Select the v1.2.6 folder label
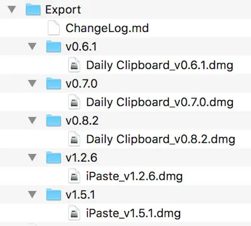The image size is (251, 226). [82, 158]
